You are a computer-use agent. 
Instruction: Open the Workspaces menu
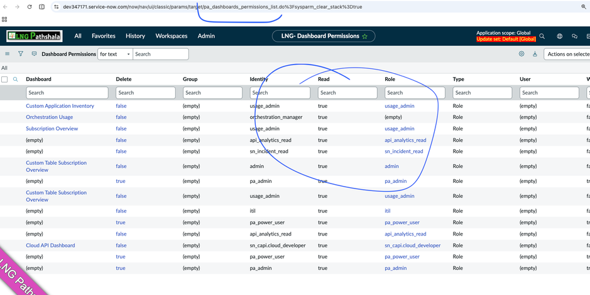pyautogui.click(x=172, y=36)
